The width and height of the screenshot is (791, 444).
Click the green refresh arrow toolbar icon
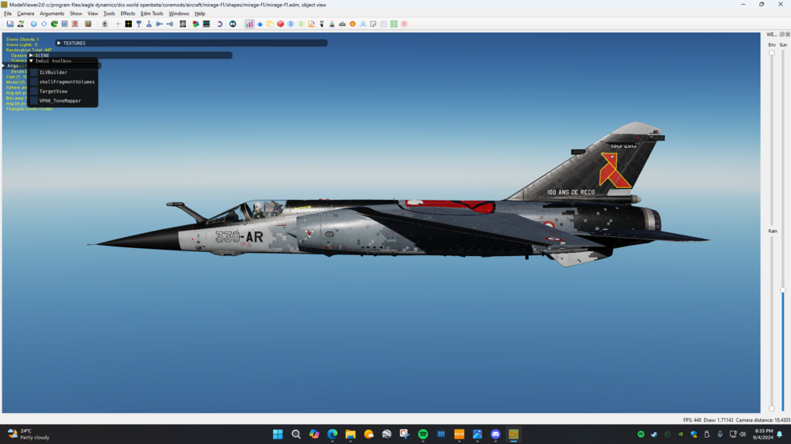coord(54,24)
